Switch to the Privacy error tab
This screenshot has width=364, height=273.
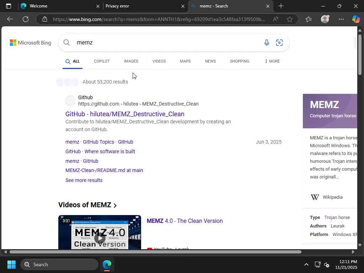144,6
